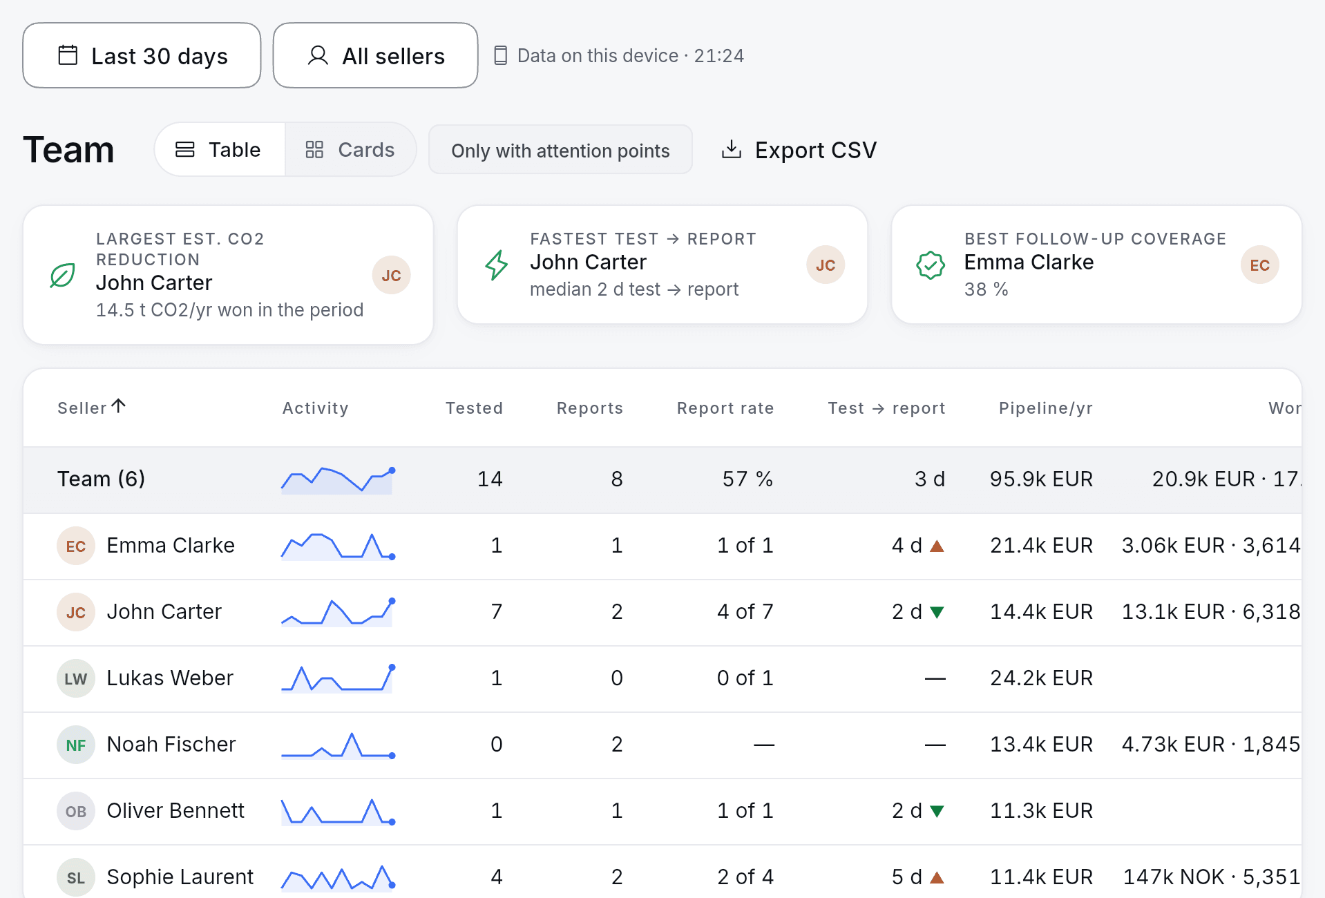Sort by Test → report column header
The width and height of the screenshot is (1325, 898).
[x=886, y=408]
